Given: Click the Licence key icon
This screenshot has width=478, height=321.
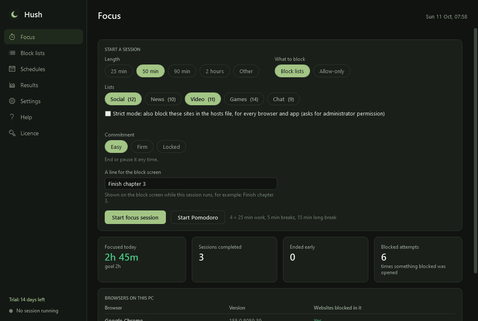Looking at the screenshot, I should pyautogui.click(x=12, y=133).
